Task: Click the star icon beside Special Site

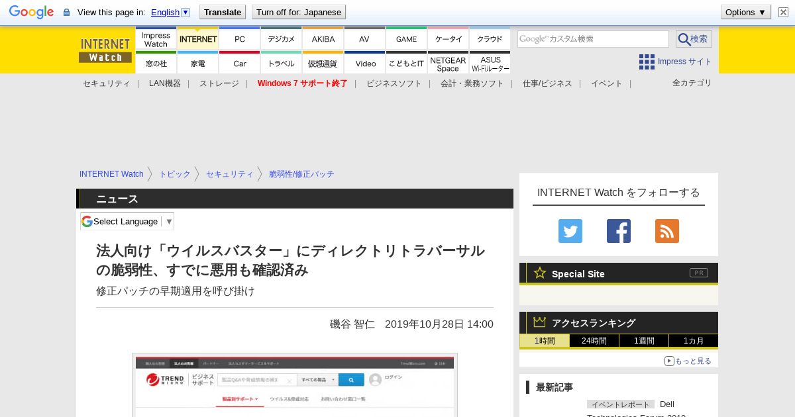Action: (x=540, y=273)
